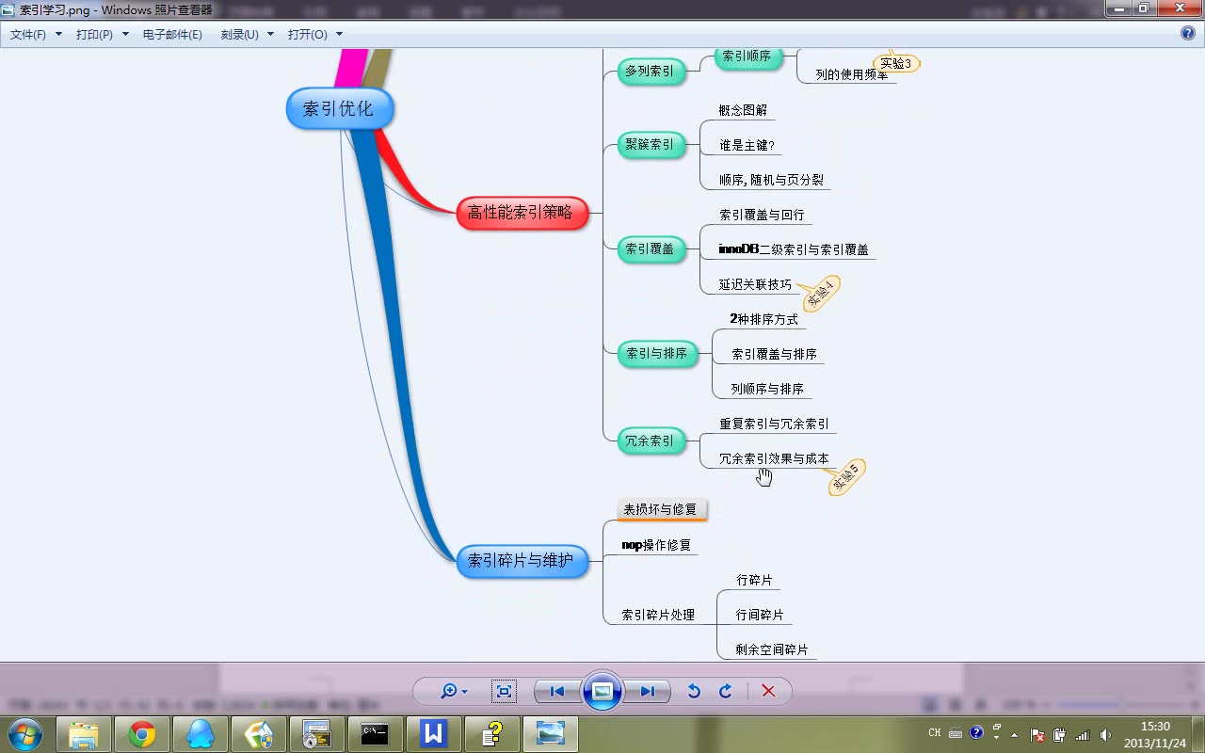1205x753 pixels.
Task: Click the 索引覆盖与回行 text
Action: (762, 215)
